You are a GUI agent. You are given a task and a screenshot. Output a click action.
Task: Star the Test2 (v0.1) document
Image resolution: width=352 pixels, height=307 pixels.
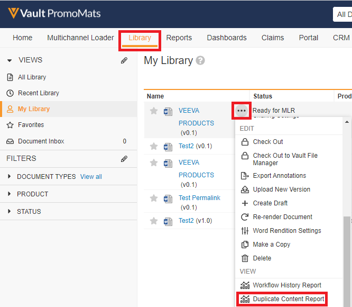coord(154,146)
